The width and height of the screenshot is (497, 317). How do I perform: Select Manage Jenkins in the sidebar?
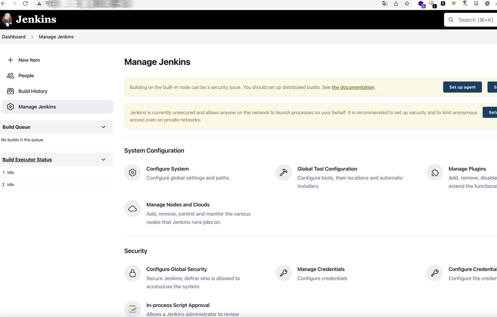tap(57, 107)
